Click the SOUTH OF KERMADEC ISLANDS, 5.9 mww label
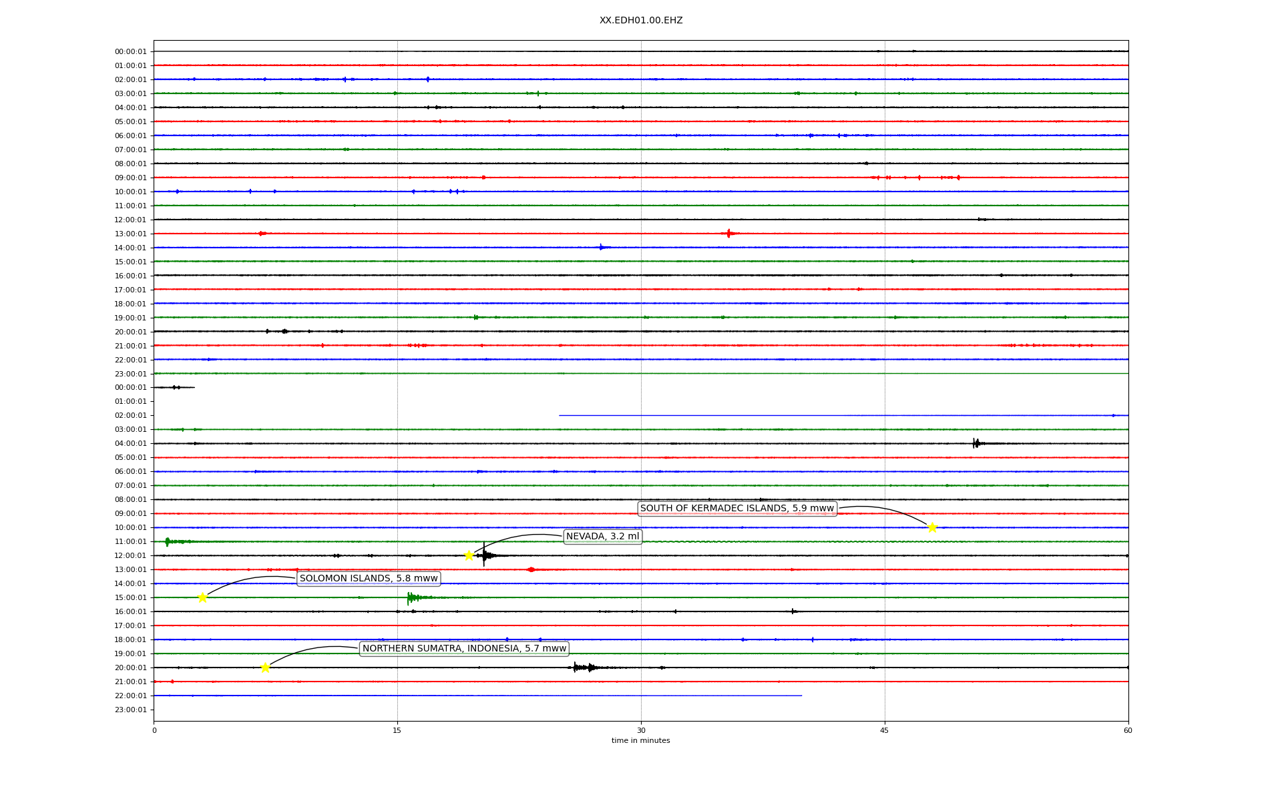Viewport: 1282px width, 801px height. pos(736,509)
